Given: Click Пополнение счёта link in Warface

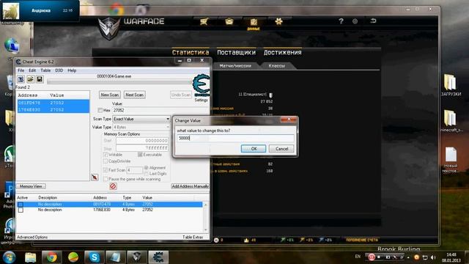Looking at the screenshot, I should (x=362, y=240).
